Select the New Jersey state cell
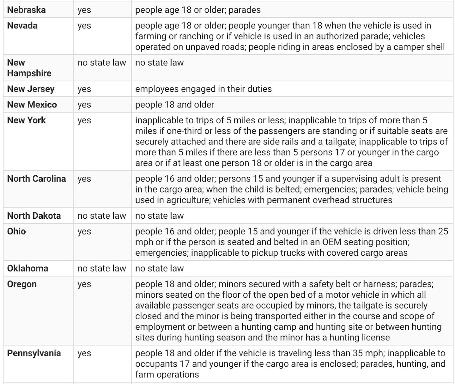Screen dimensions: 455x384 pos(31,89)
